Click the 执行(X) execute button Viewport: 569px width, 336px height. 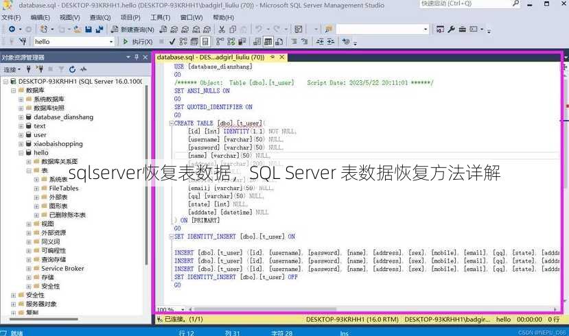(137, 42)
